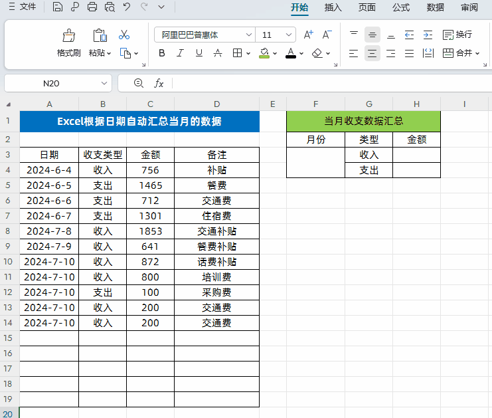Switch to the 公式 tab
The width and height of the screenshot is (492, 418).
click(401, 7)
